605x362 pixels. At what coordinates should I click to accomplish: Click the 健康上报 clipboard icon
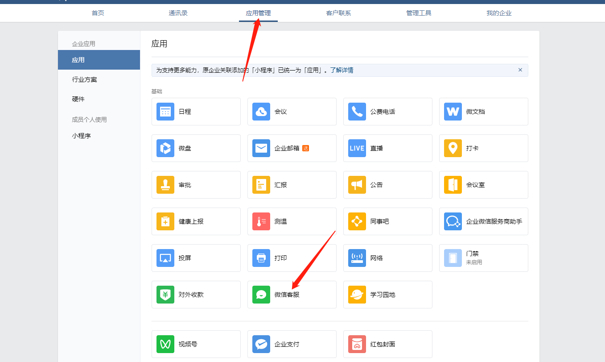pos(165,221)
